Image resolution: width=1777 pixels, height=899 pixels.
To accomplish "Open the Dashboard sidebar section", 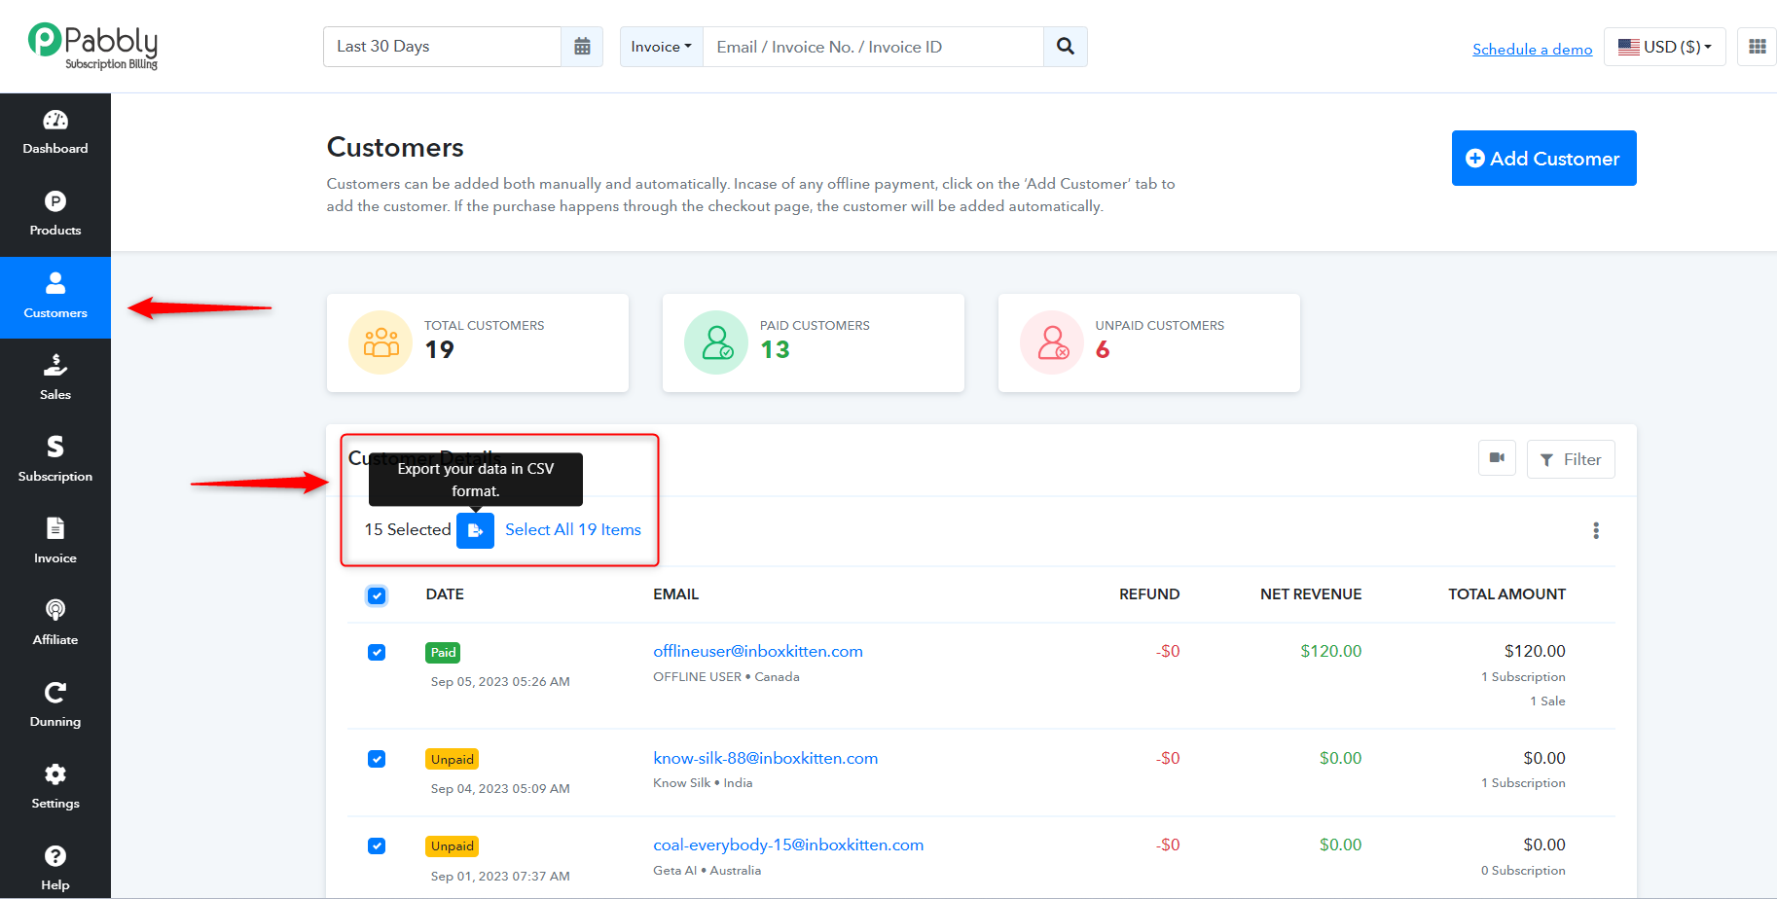I will coord(55,133).
